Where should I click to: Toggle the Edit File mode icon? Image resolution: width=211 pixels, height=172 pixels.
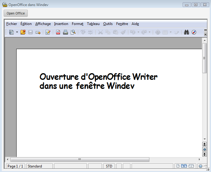tap(48, 32)
